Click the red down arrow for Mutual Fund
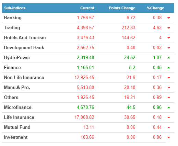Image resolution: width=178 pixels, height=146 pixels. click(x=169, y=127)
